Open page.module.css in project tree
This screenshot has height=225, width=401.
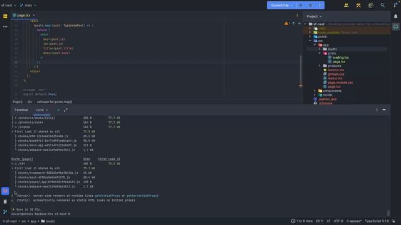340,82
